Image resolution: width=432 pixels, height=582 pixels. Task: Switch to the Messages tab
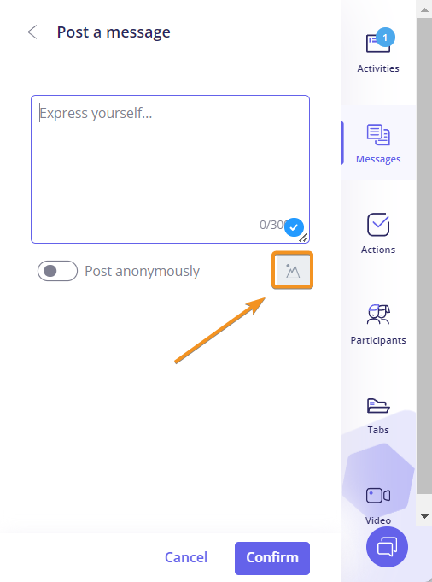[378, 143]
